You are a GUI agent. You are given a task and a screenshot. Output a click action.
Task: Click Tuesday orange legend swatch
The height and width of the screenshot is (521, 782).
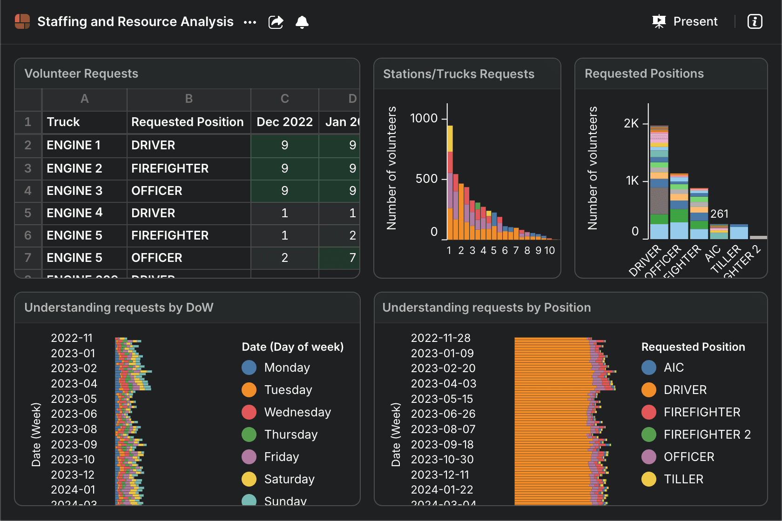tap(249, 390)
